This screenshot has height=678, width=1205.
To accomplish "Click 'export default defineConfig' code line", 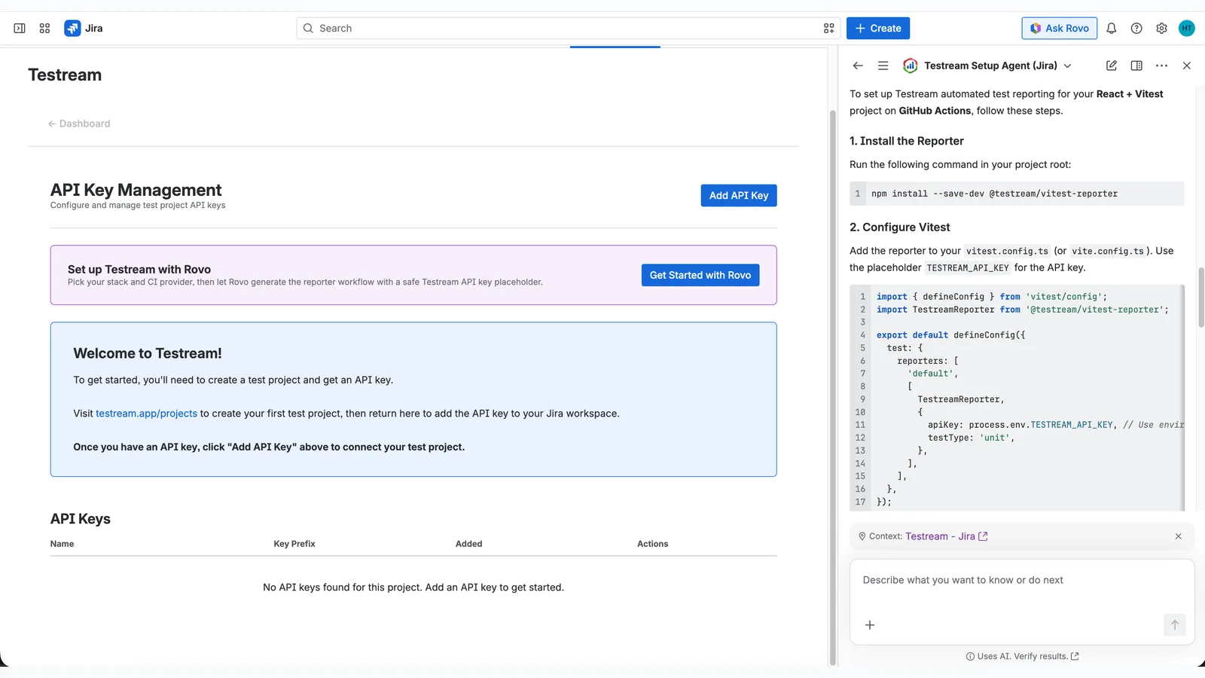I will click(951, 335).
